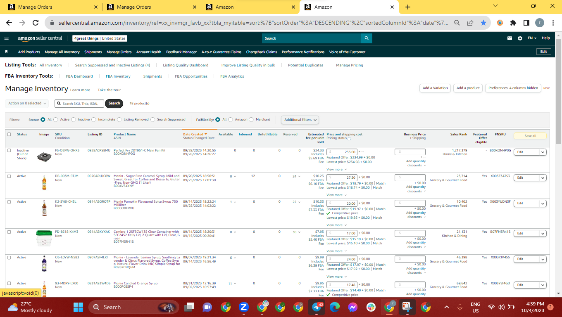Reload the page with browser refresh icon
The height and width of the screenshot is (317, 562).
pyautogui.click(x=36, y=23)
